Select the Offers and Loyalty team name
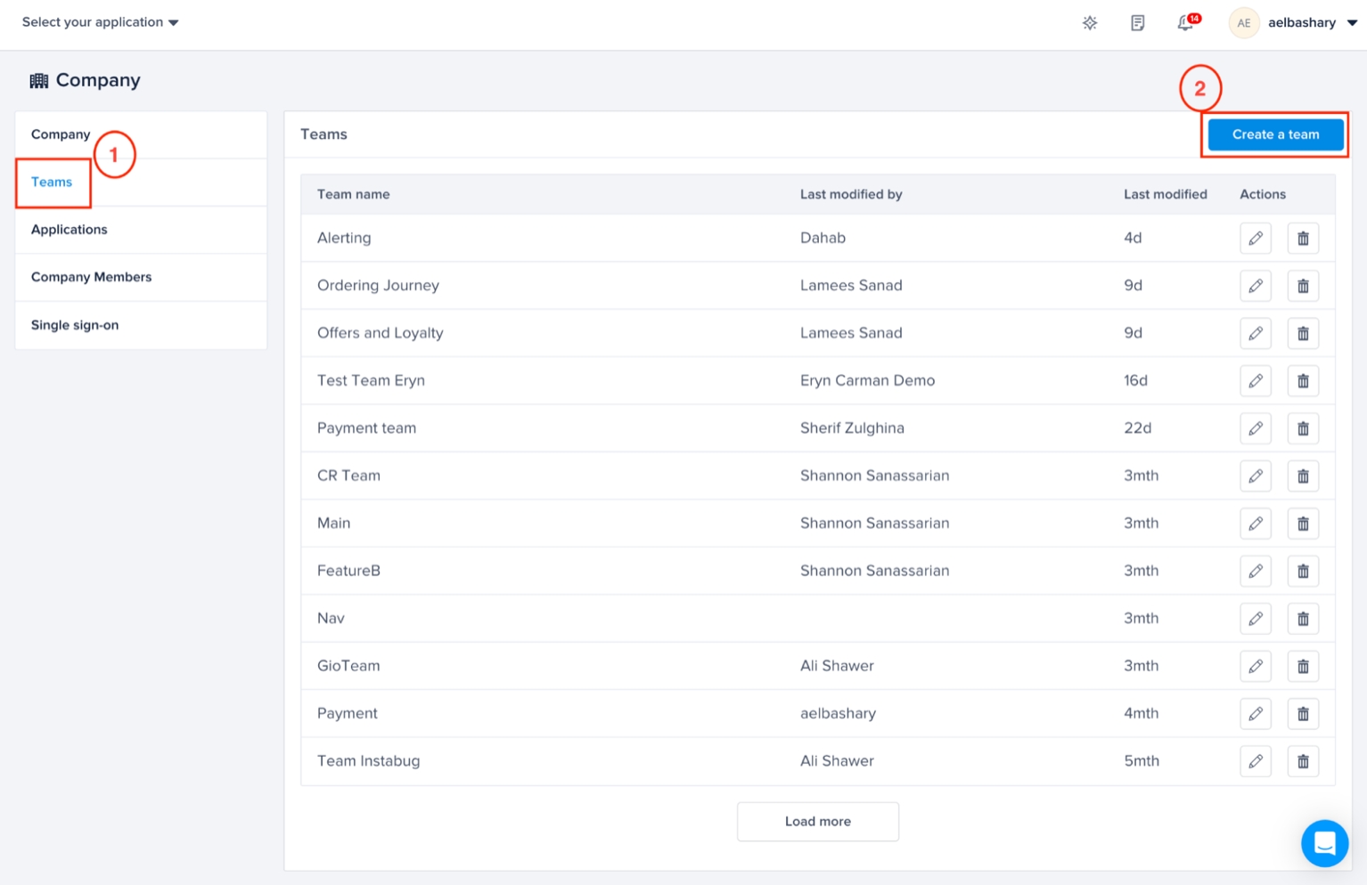 coord(380,333)
